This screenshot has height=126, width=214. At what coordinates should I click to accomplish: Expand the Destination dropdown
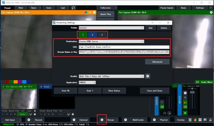111,41
